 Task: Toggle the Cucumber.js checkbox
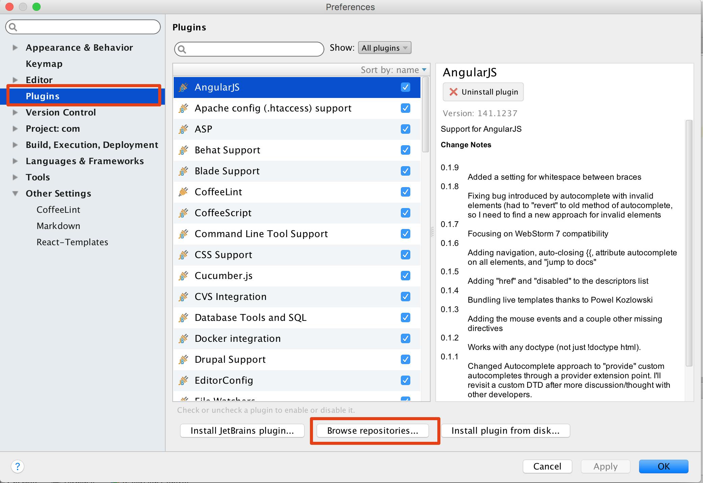[x=406, y=276]
